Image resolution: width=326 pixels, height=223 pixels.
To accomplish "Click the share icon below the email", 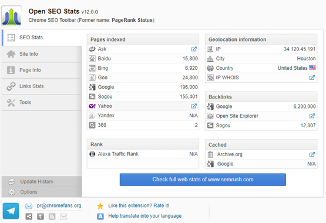I will pyautogui.click(x=29, y=217).
